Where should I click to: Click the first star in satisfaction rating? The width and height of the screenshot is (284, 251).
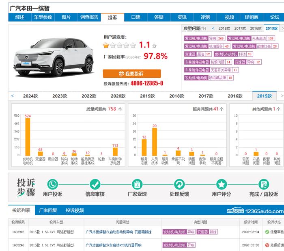coord(106,46)
